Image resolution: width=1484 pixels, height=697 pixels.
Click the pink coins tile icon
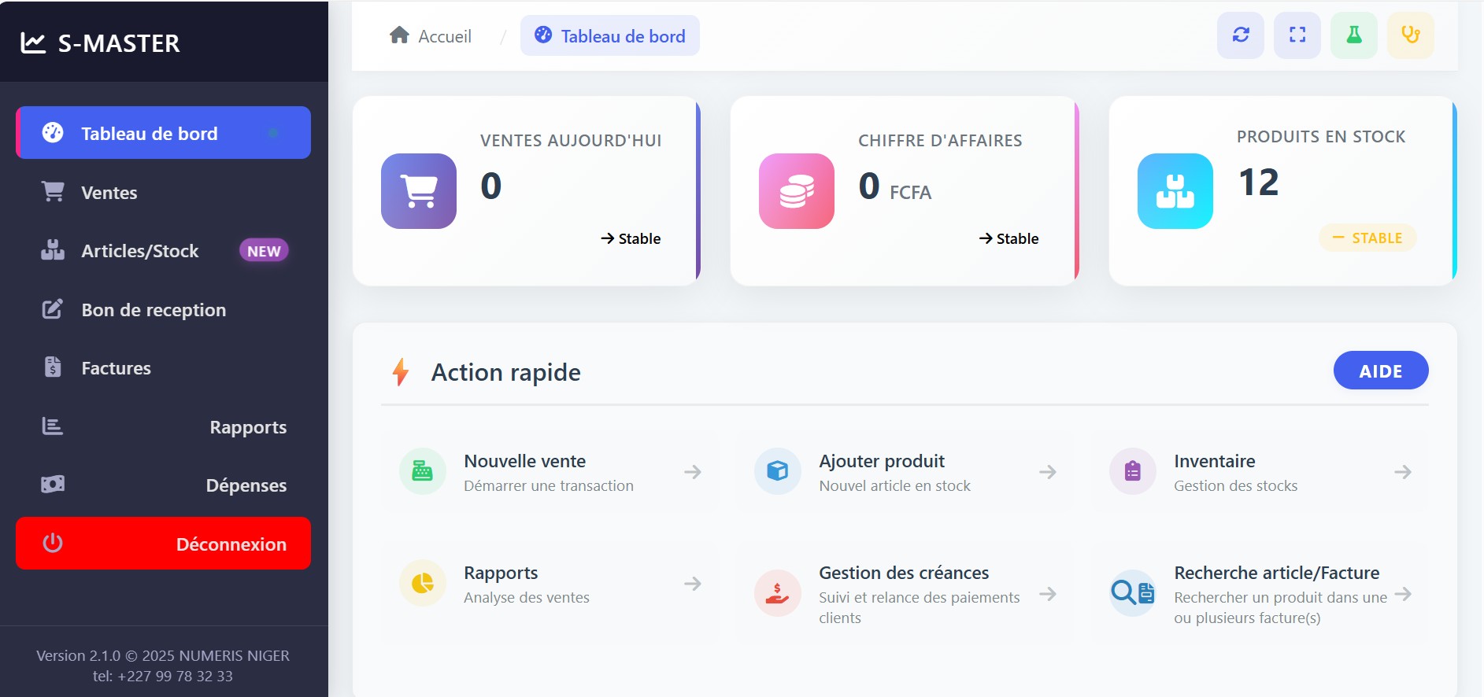point(797,191)
